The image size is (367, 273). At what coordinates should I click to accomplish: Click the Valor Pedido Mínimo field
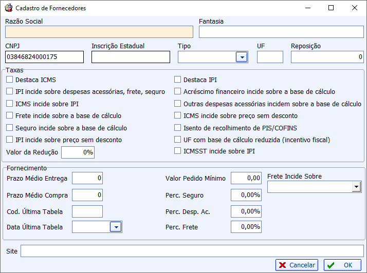[246, 178]
